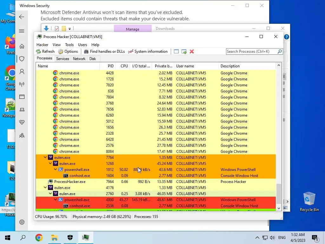
Task: Open Device performance & health heart icon
Action: point(22,122)
